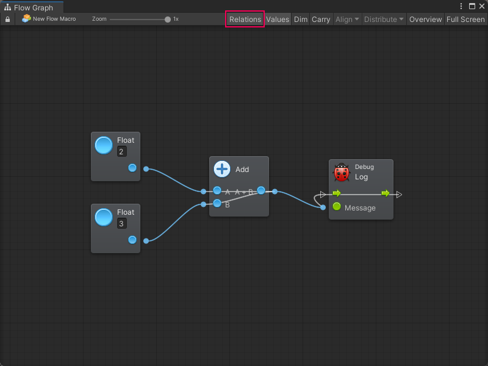Click the lock icon in the toolbar
488x366 pixels.
(x=7, y=20)
